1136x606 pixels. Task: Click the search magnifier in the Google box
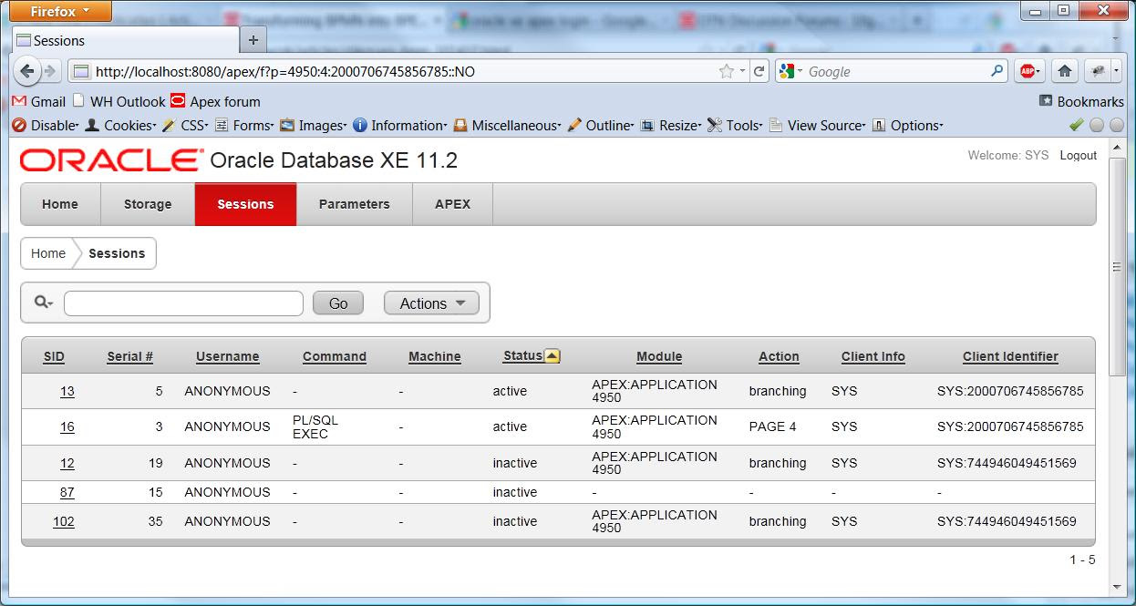[x=997, y=71]
